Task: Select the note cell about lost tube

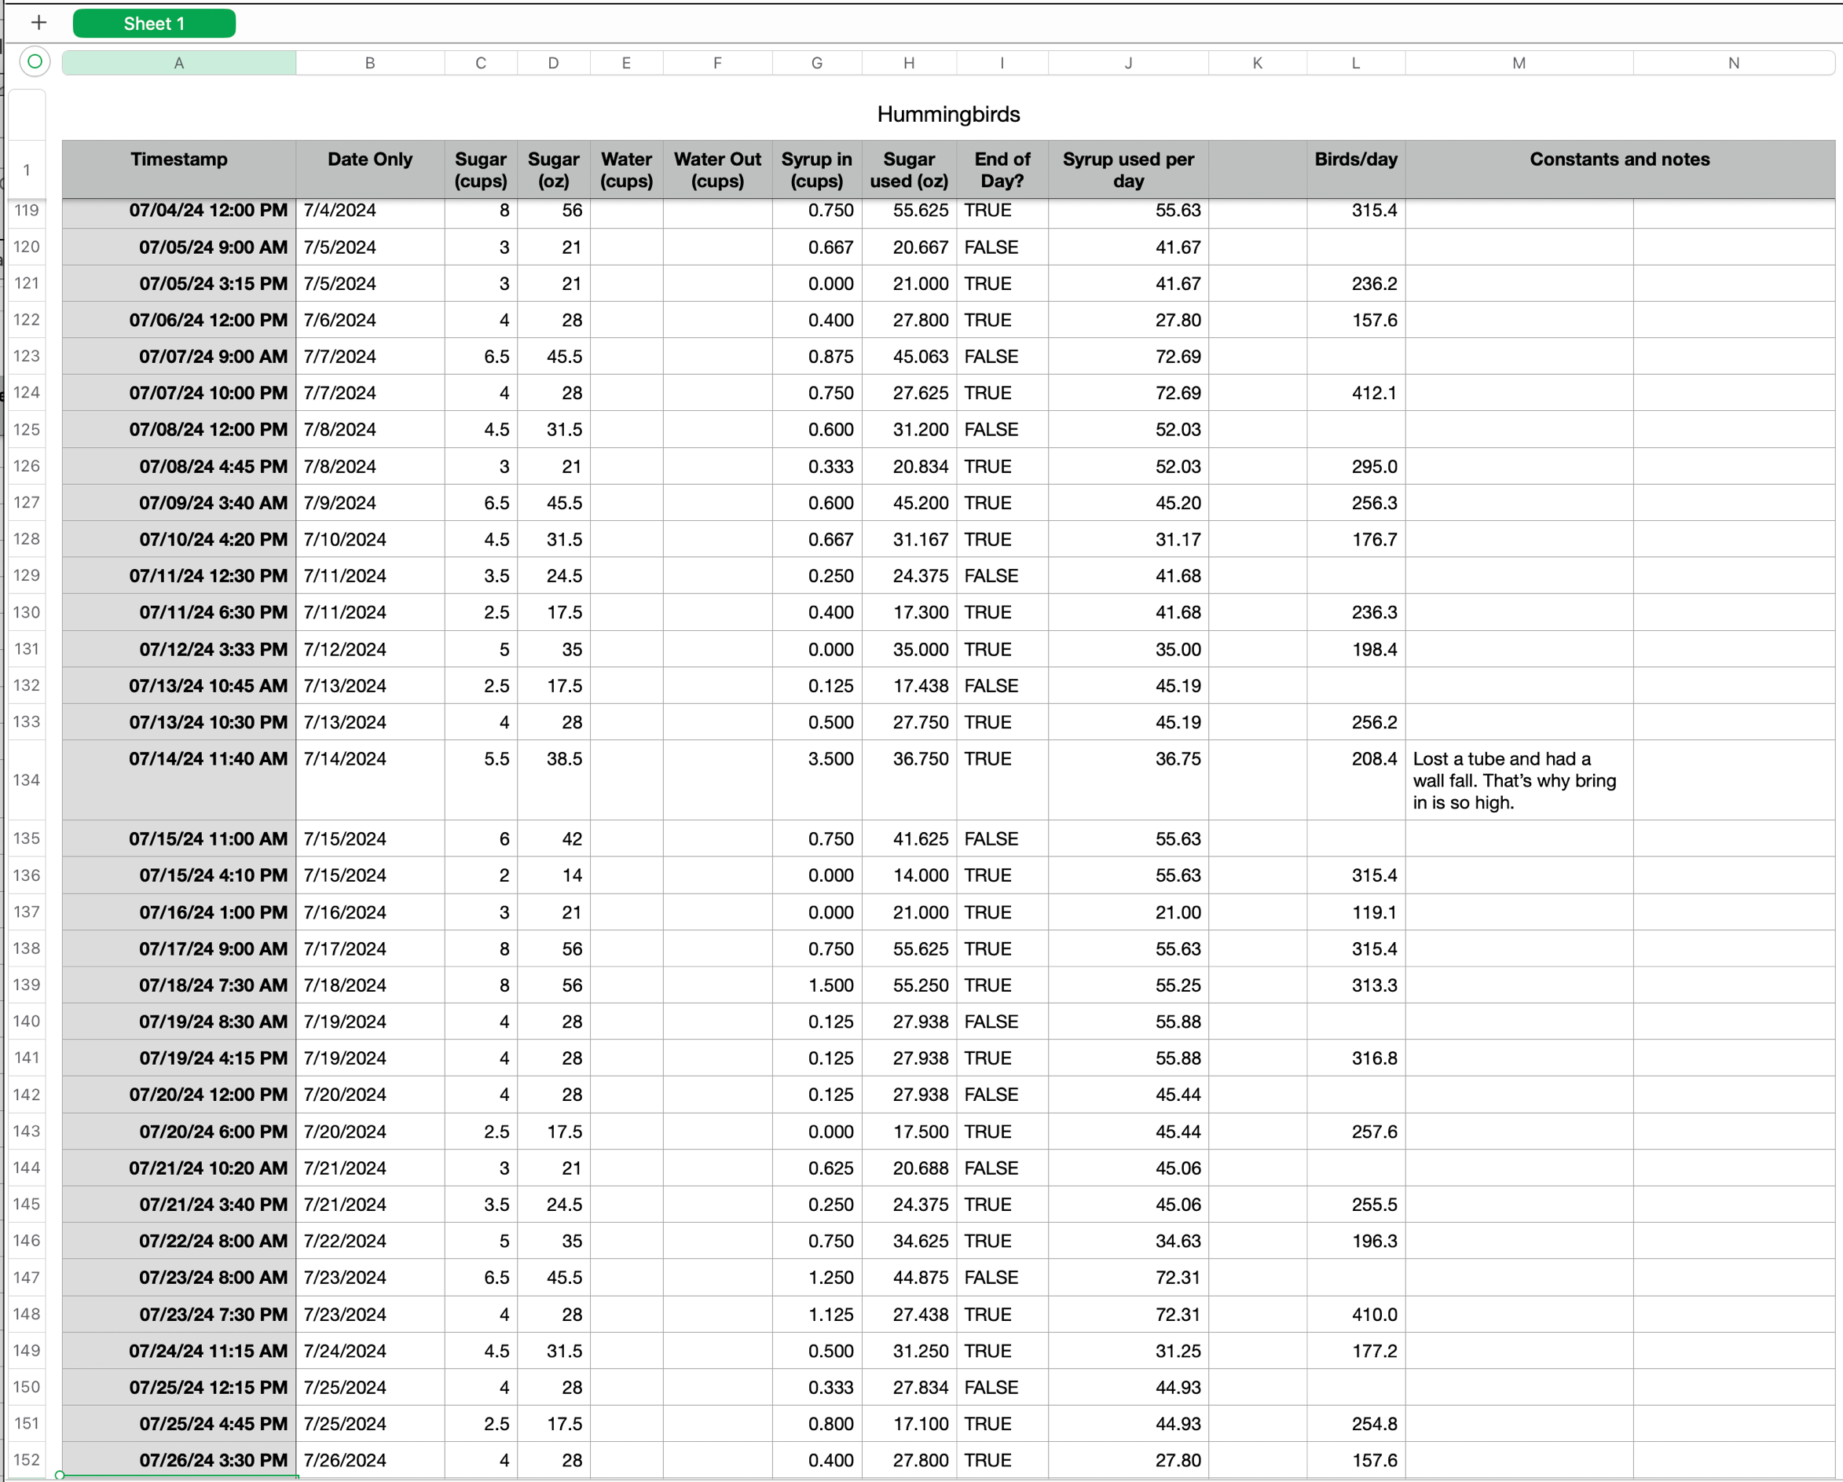Action: (1519, 780)
